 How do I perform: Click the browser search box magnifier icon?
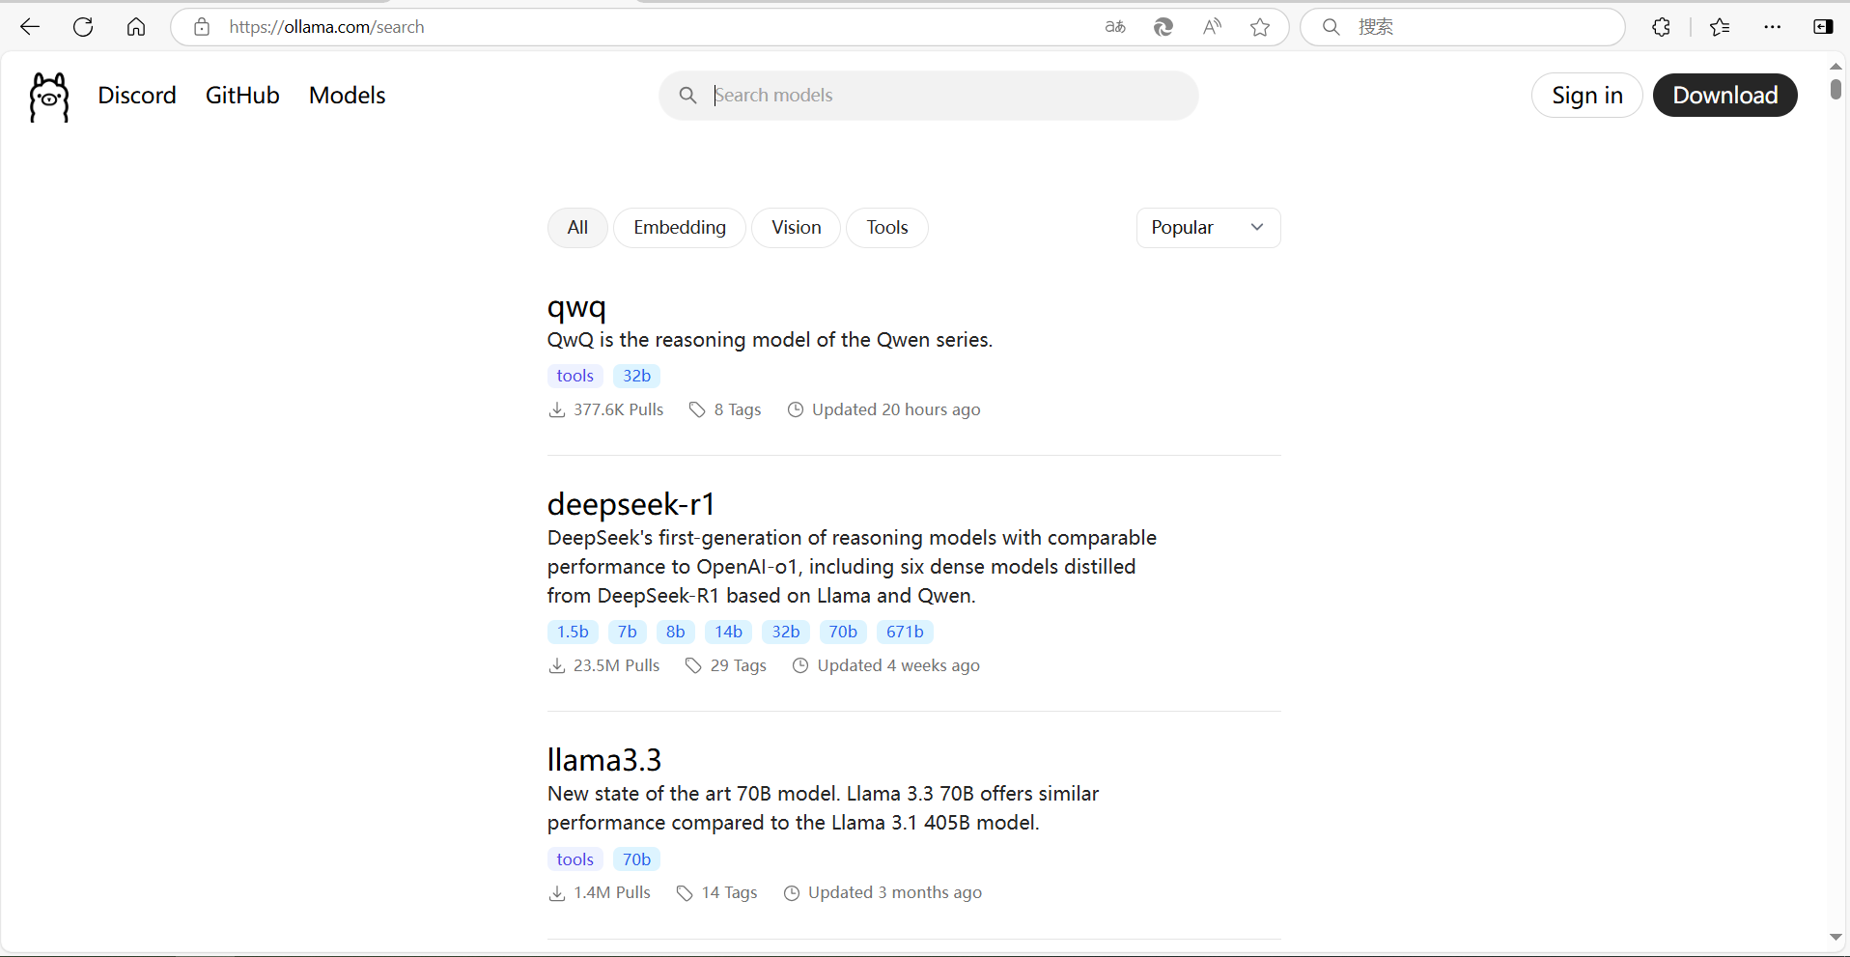1331,27
